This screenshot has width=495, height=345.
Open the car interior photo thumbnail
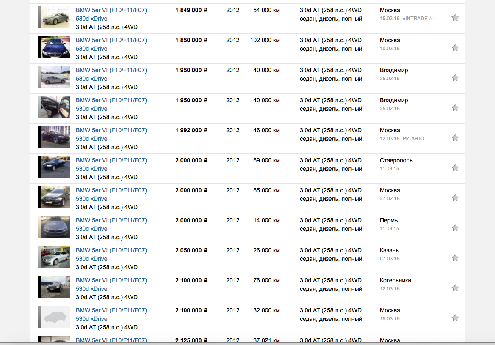54,107
